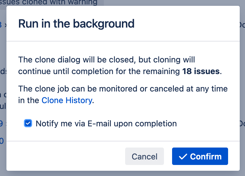Click the 'clone dialog will be closed' paragraph
This screenshot has height=176, width=245.
(x=106, y=60)
